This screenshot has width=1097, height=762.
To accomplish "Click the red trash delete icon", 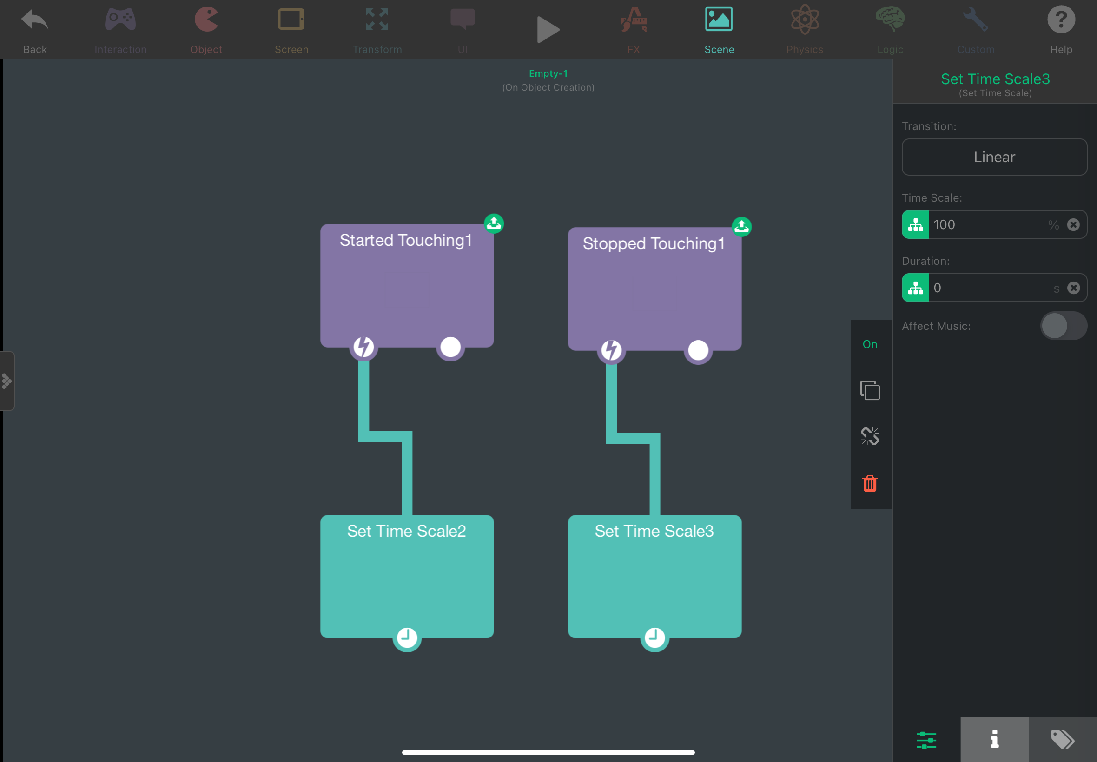I will point(870,483).
